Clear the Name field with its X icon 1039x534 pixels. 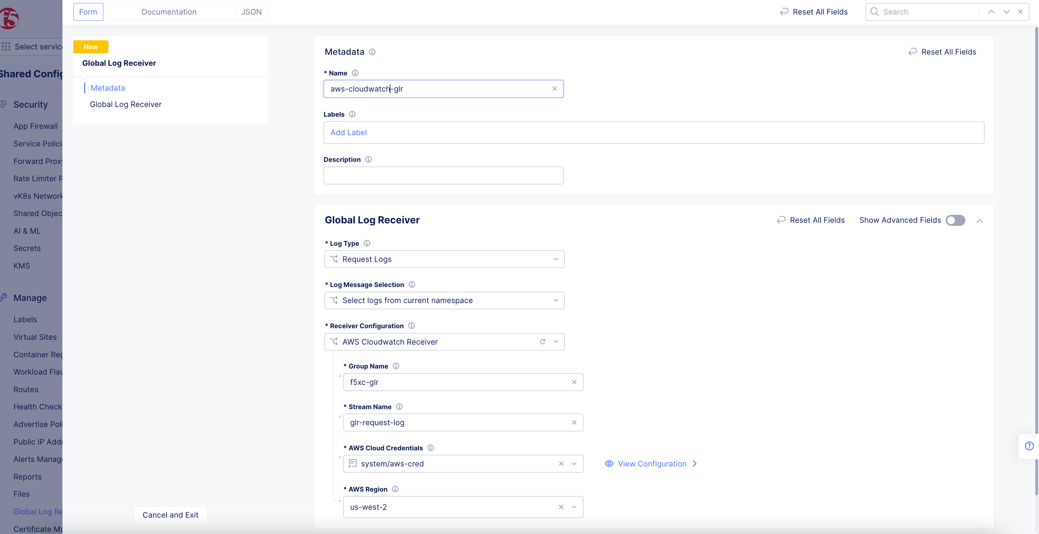[555, 89]
